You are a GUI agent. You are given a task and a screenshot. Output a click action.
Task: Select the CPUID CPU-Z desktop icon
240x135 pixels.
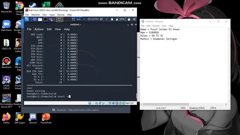point(6,82)
